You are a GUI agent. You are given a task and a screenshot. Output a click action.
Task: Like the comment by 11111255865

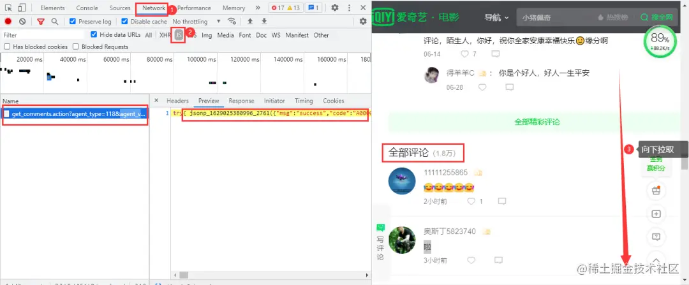(x=471, y=201)
